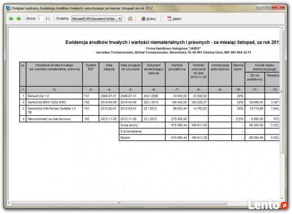Click the 102 528,37 depreciation cell
Viewport: 292px width, 214px height.
coord(199,102)
